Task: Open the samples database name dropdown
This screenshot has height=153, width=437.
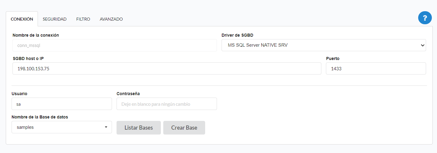Action: [x=62, y=127]
